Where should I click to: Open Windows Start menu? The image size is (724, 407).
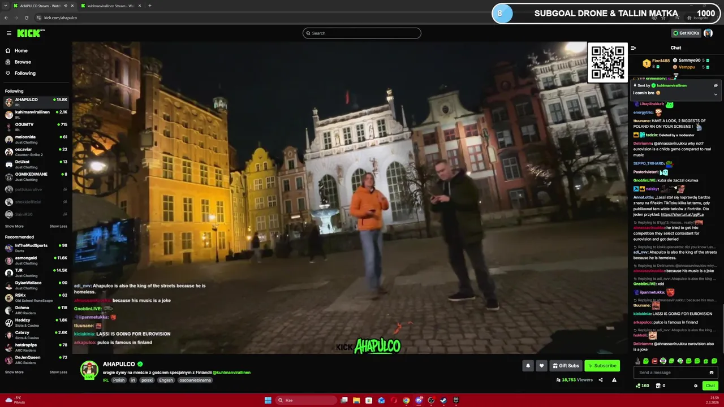[x=268, y=400]
